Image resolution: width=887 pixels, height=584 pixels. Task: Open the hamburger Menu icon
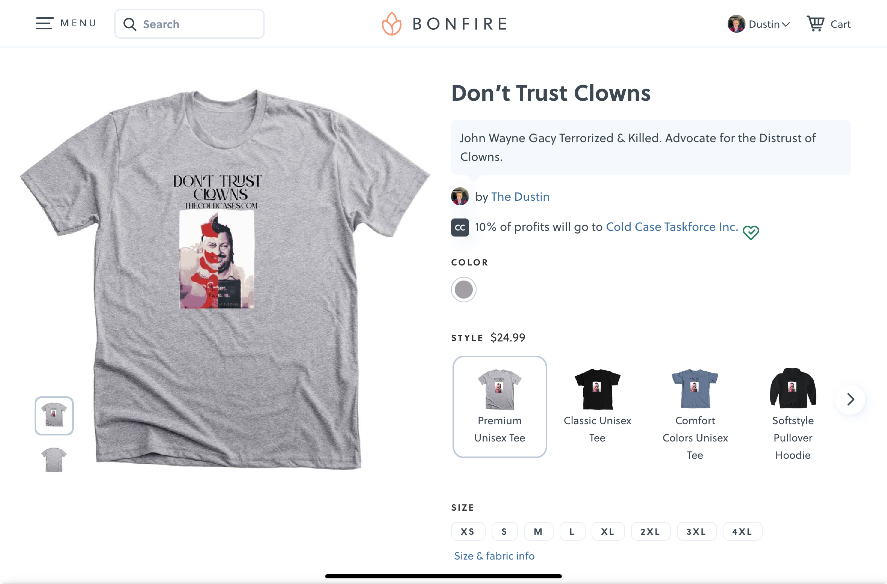click(44, 23)
